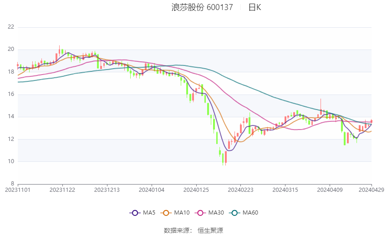This screenshot has width=387, height=235.
Task: Toggle the MA5 legend circle marker
Action: [x=135, y=213]
